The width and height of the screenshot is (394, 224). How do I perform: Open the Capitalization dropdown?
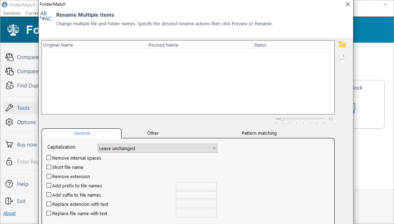pos(157,148)
